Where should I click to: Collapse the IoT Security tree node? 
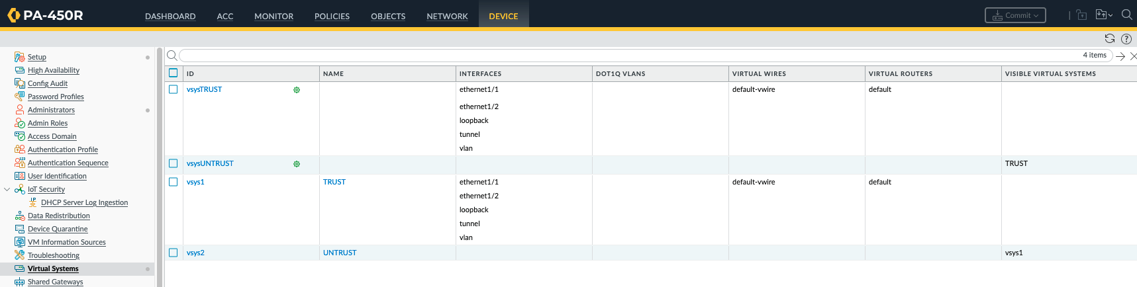(7, 189)
